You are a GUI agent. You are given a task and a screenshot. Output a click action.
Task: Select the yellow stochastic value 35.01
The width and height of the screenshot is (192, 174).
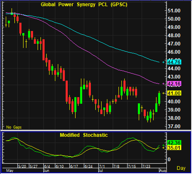(x=174, y=148)
